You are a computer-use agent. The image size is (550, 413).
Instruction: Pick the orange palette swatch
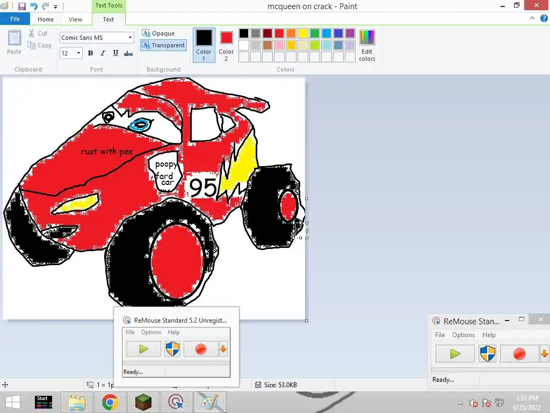click(291, 33)
